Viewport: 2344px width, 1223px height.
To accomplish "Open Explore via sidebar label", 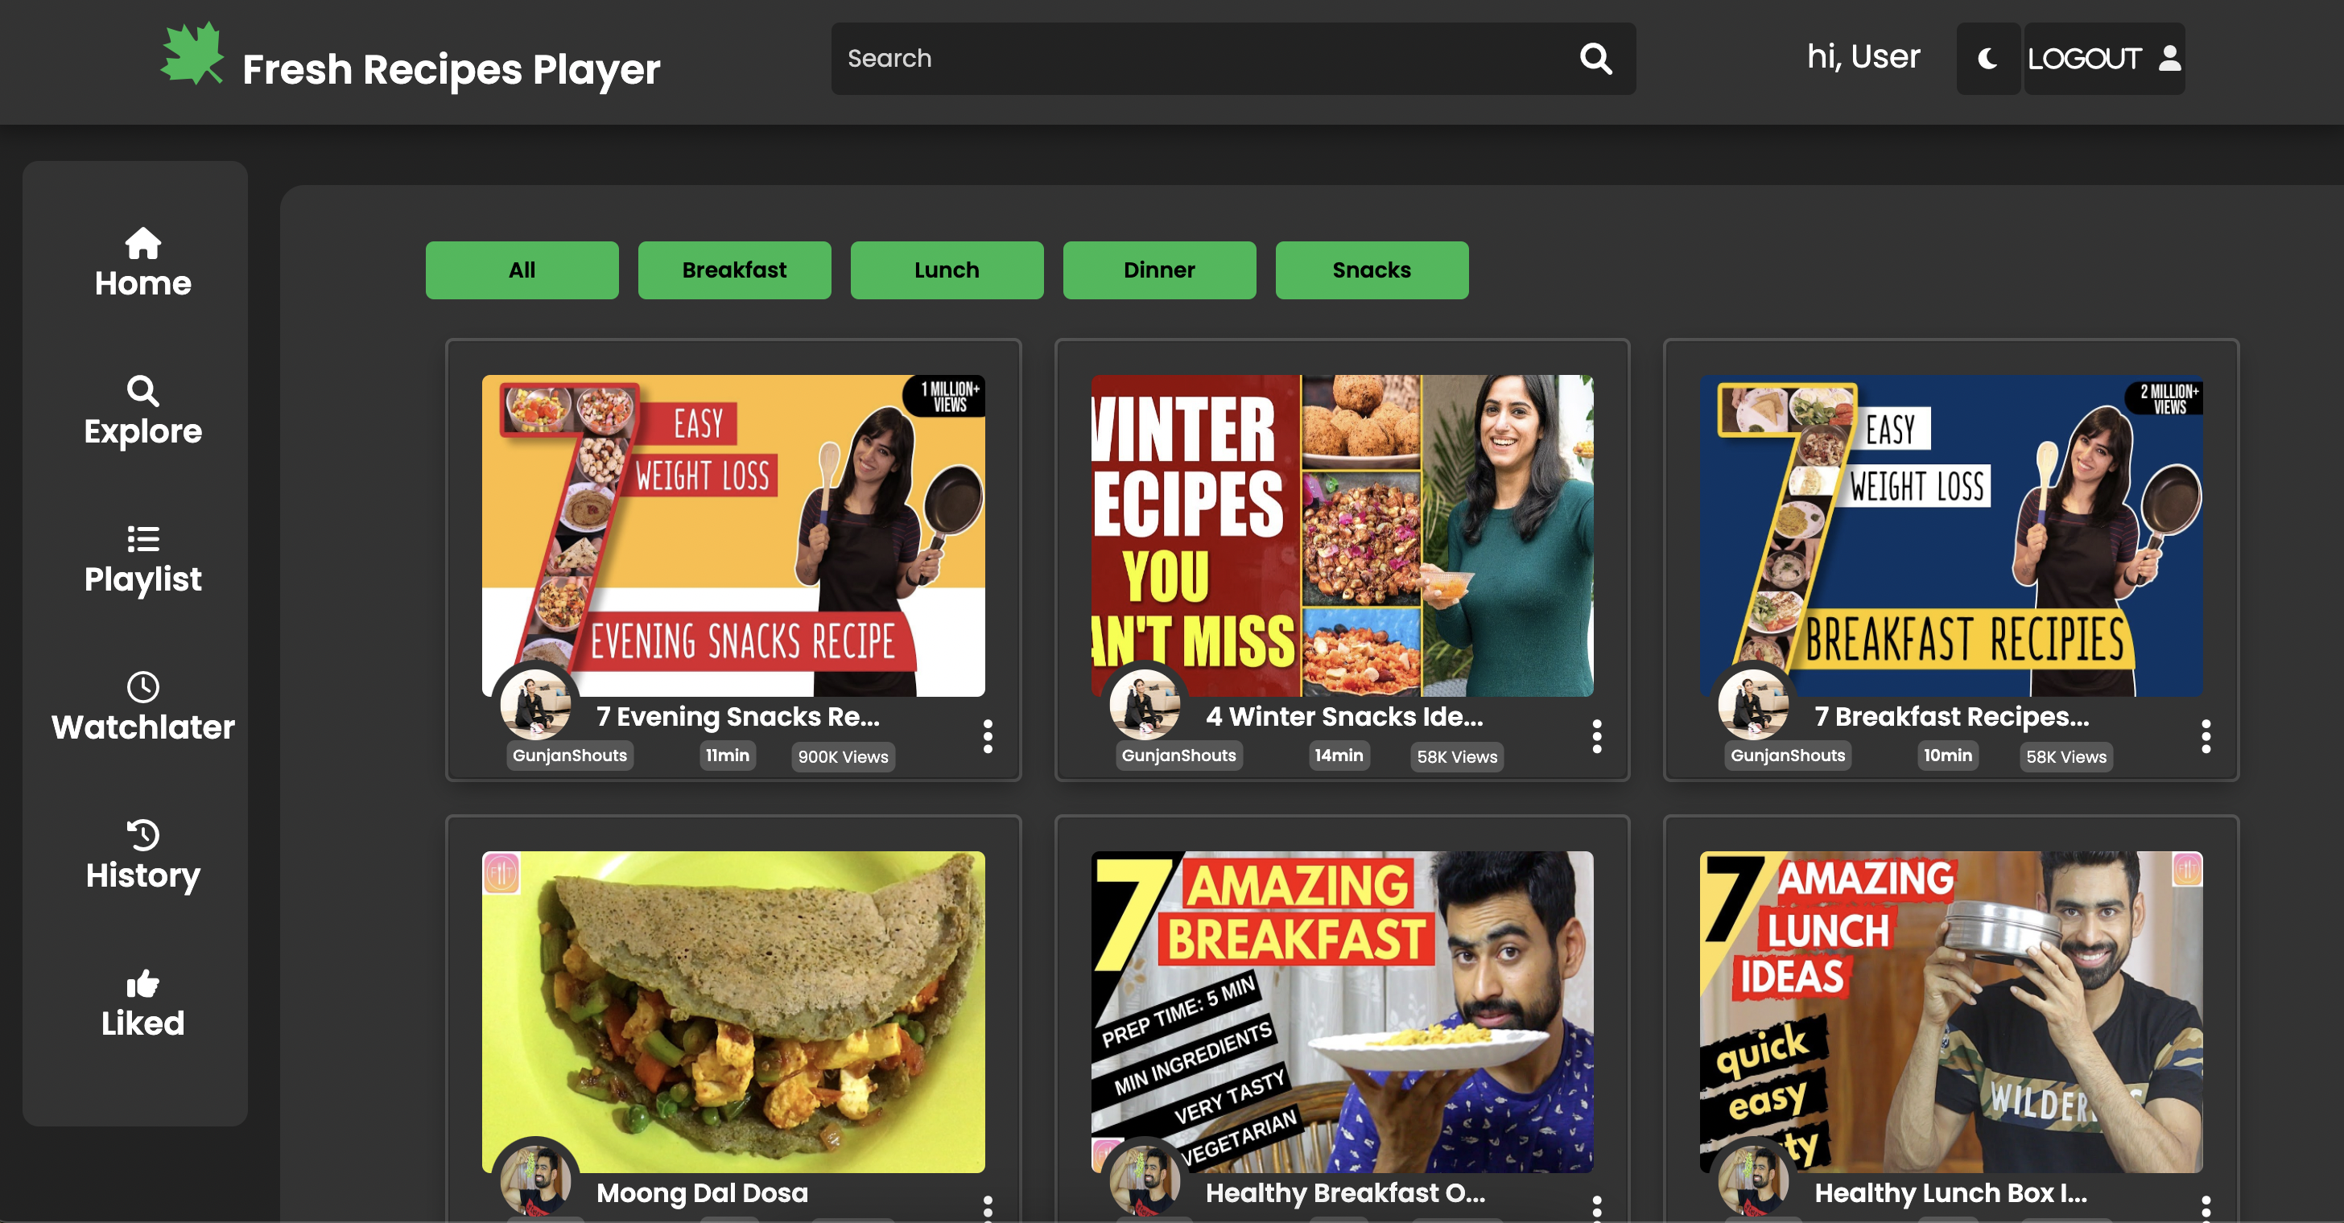I will click(142, 432).
